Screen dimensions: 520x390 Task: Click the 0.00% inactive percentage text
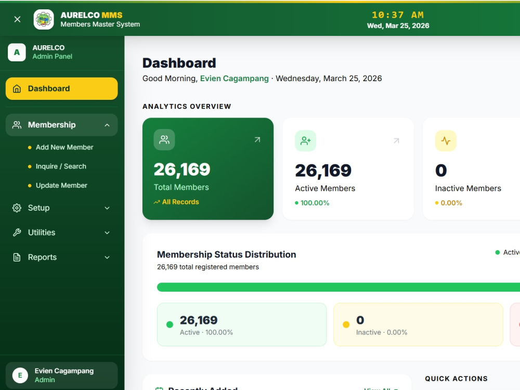[451, 203]
